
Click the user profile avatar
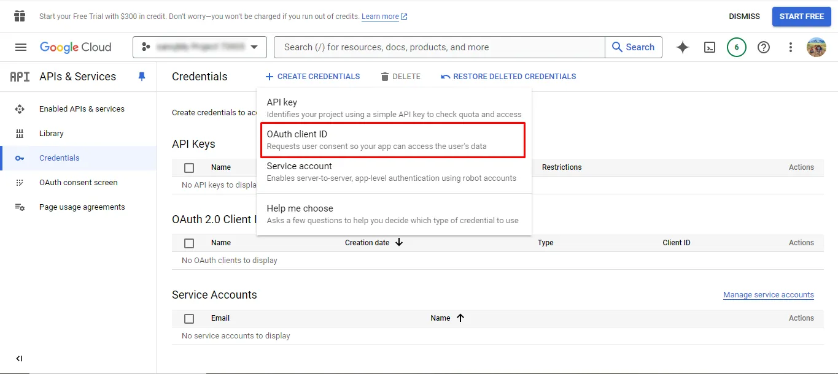pyautogui.click(x=817, y=47)
